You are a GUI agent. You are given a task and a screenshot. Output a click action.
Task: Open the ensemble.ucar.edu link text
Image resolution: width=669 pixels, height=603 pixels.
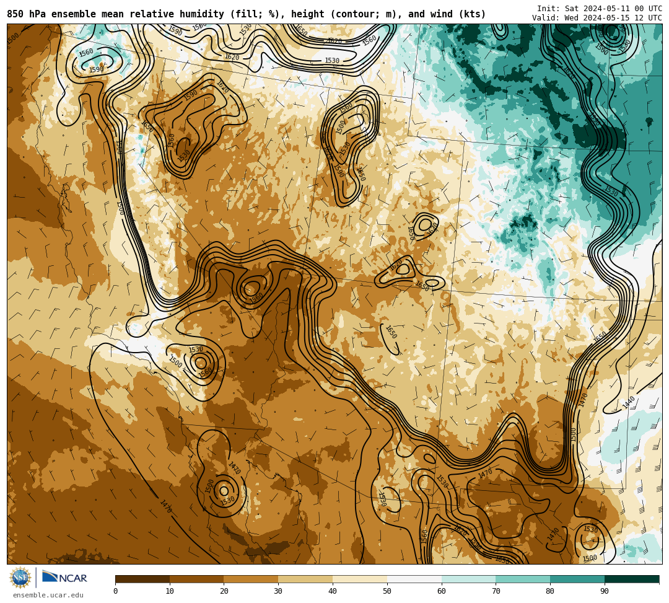[48, 595]
